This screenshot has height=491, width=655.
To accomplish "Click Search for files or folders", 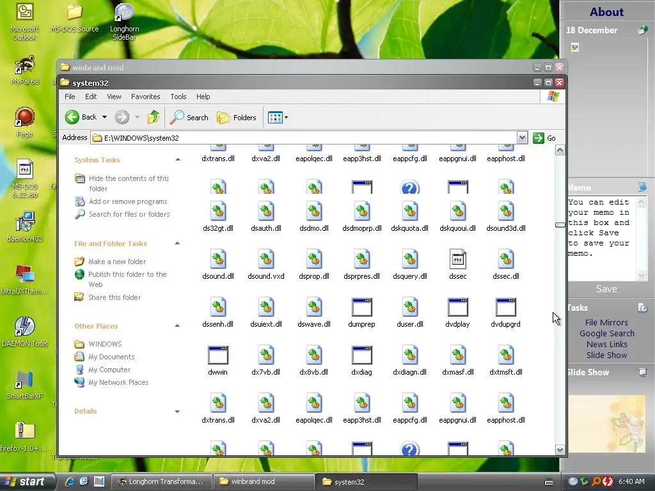I will point(129,214).
